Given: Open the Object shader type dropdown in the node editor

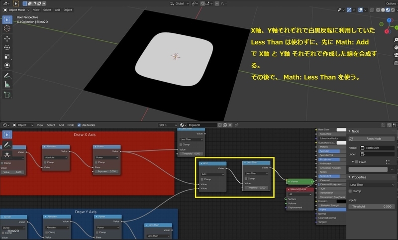Looking at the screenshot, I should (x=23, y=125).
